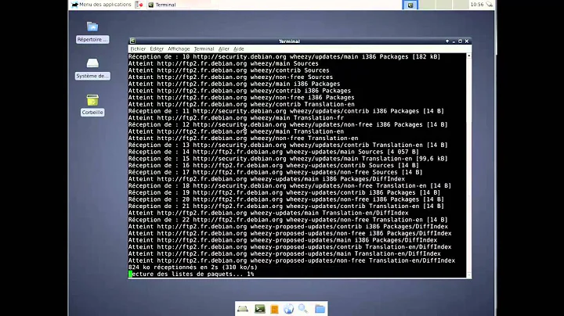
Task: Click the 'Réception de : 10' security.debian.org line
Action: click(x=284, y=57)
